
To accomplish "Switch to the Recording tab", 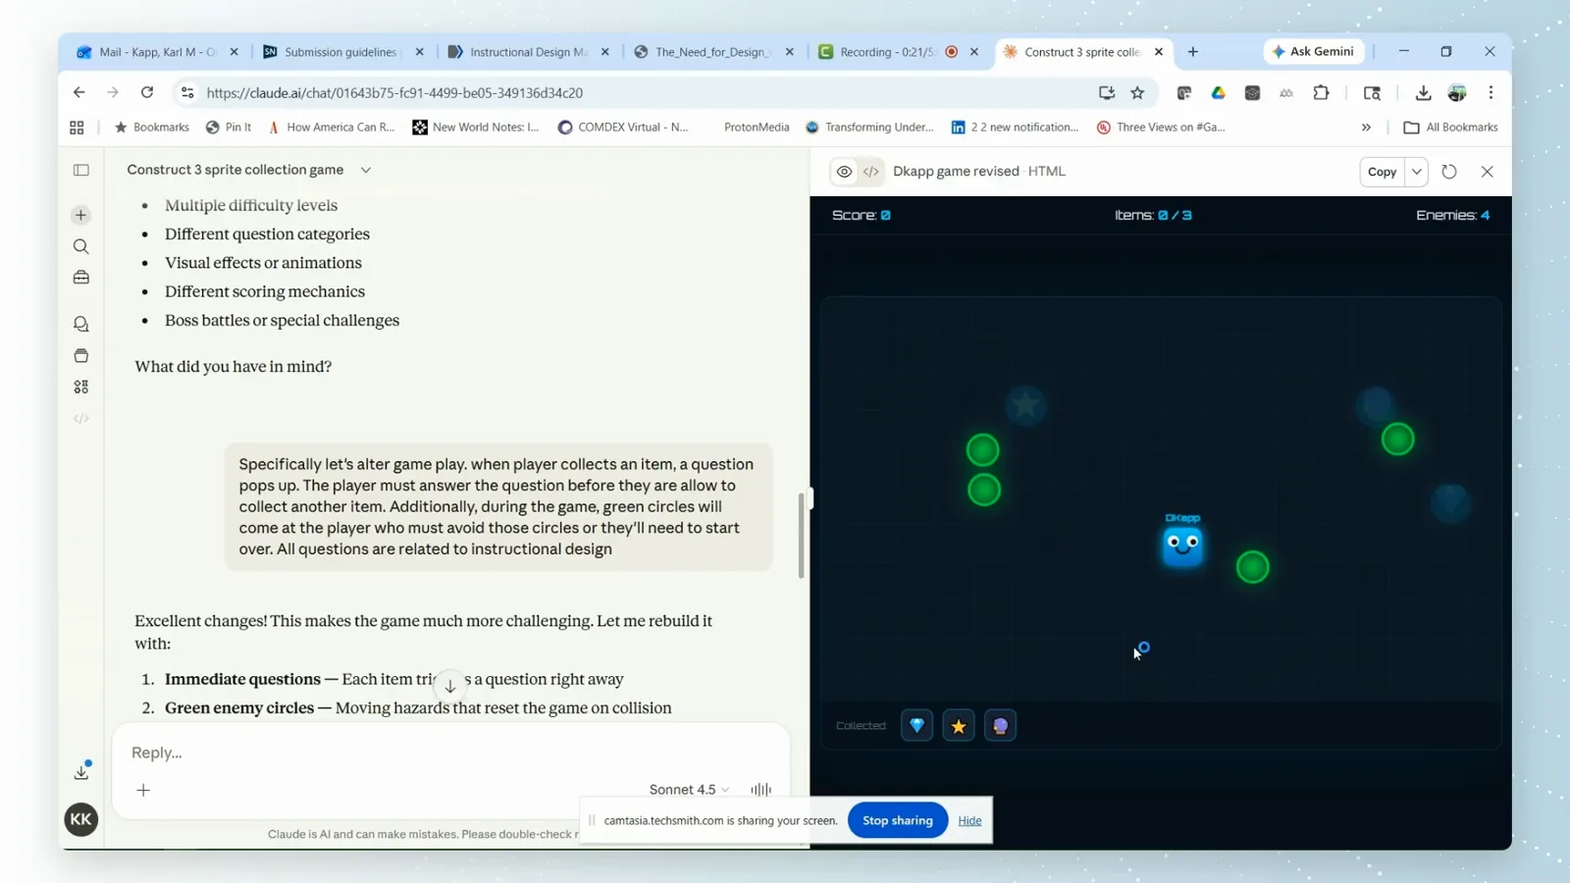I will click(x=888, y=52).
